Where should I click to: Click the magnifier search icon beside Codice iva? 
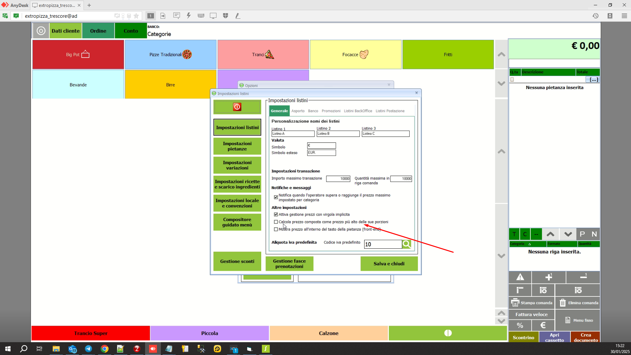tap(407, 244)
